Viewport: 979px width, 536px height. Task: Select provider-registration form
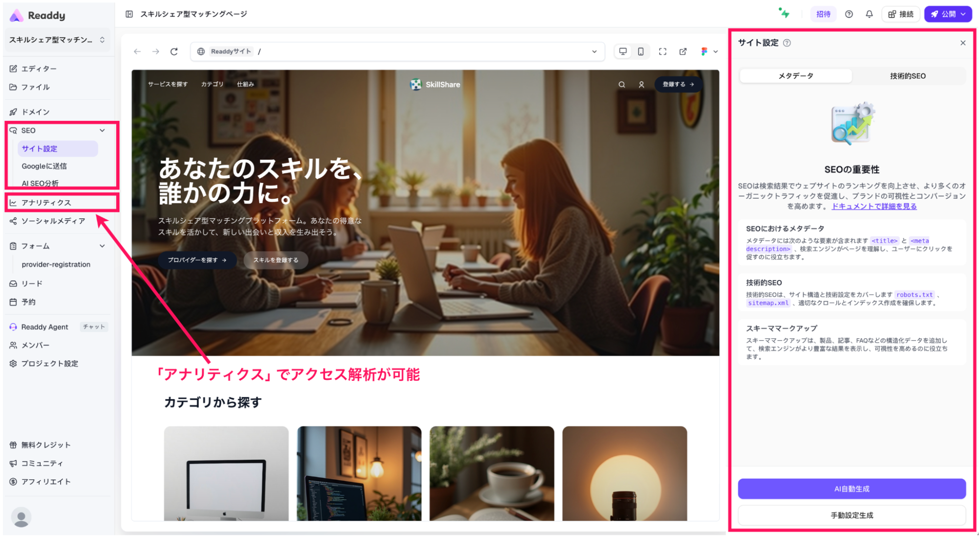[56, 264]
